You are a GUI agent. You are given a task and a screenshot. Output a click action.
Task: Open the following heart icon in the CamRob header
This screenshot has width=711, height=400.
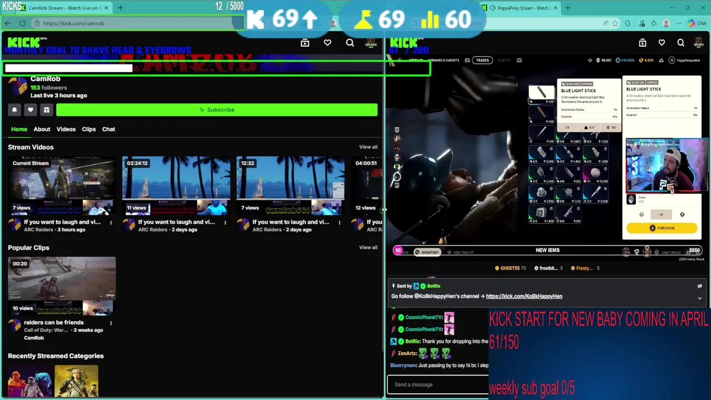tap(328, 43)
